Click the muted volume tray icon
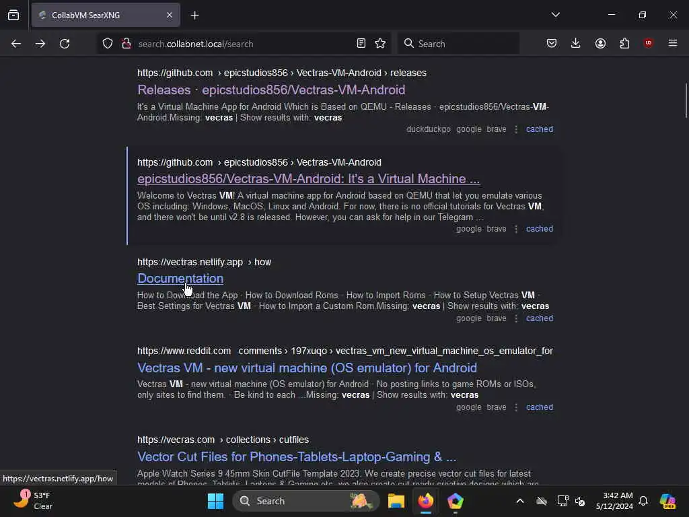689x517 pixels. coord(580,501)
